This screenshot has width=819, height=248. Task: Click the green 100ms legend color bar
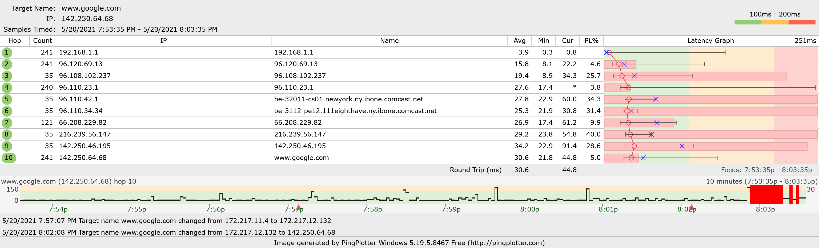748,22
